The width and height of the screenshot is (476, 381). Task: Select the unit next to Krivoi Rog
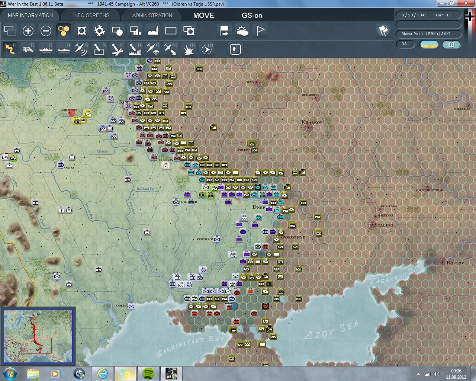coord(217,239)
